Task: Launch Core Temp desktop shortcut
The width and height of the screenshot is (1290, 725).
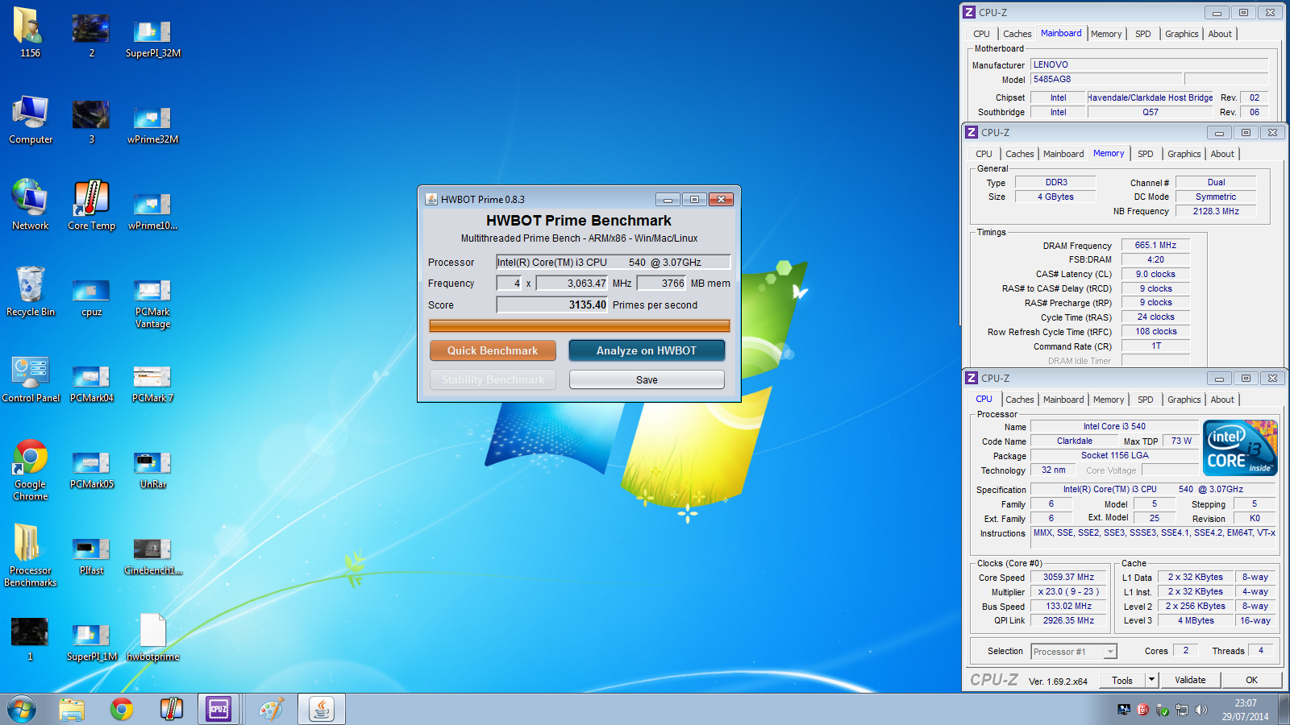Action: pyautogui.click(x=91, y=205)
